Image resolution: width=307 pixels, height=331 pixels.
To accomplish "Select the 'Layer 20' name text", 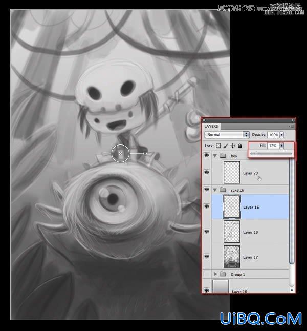I will click(x=251, y=173).
